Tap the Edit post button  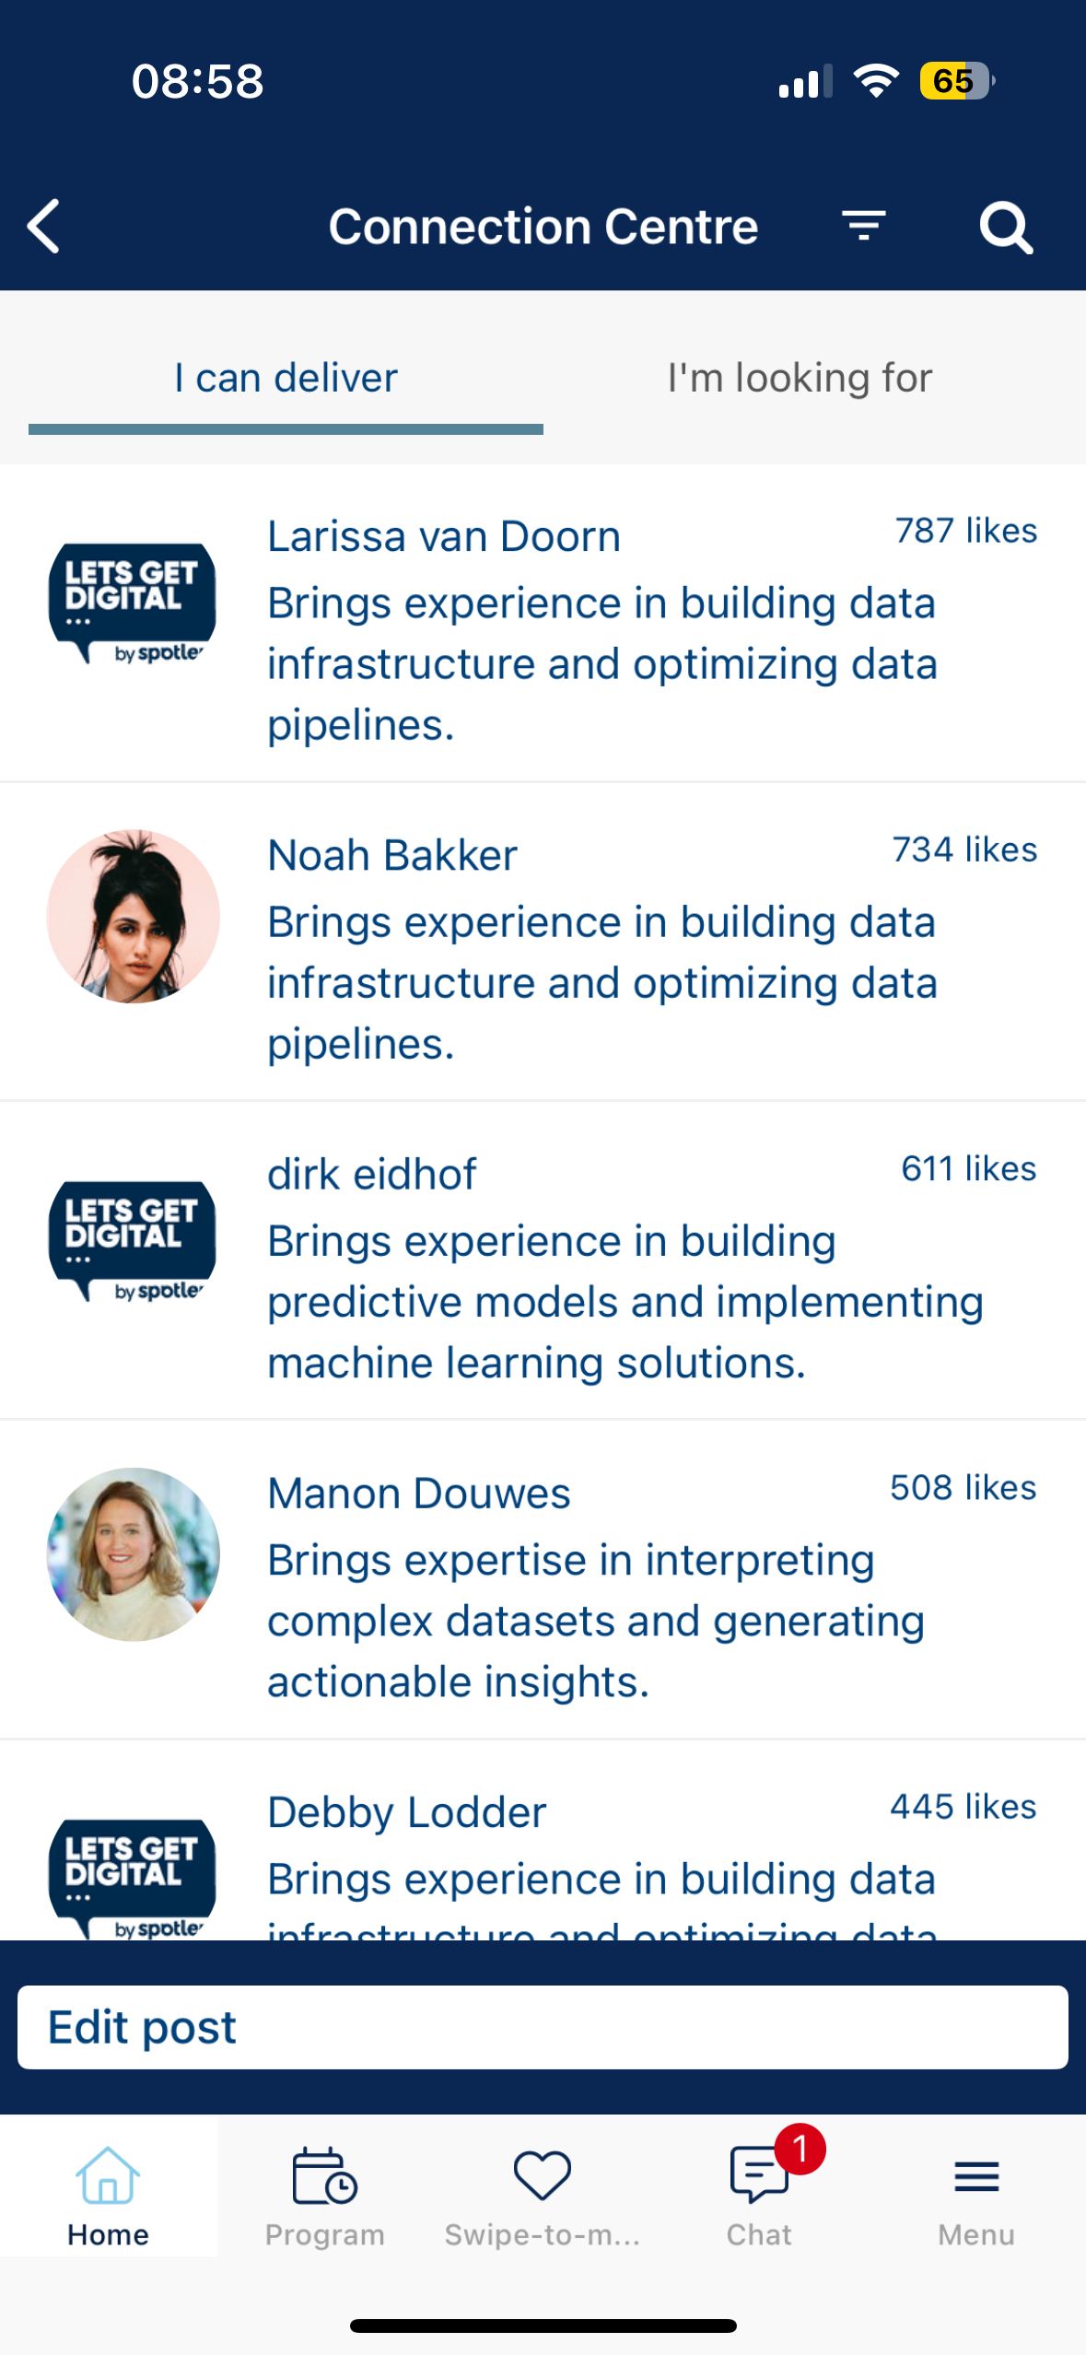coord(543,2027)
